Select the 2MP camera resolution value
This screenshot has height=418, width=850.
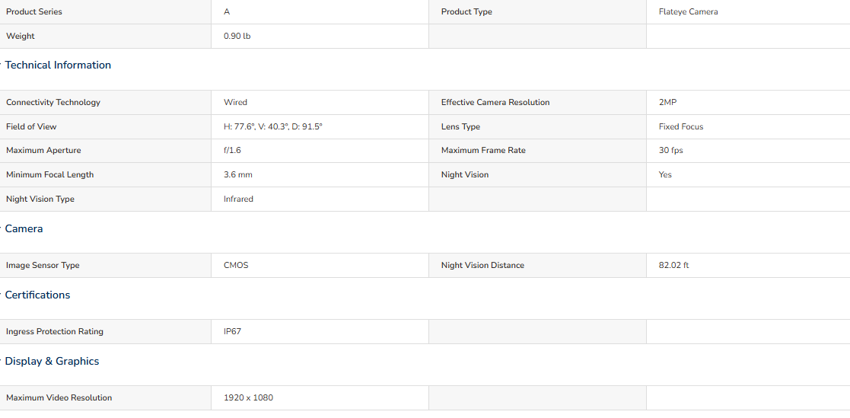(x=667, y=103)
